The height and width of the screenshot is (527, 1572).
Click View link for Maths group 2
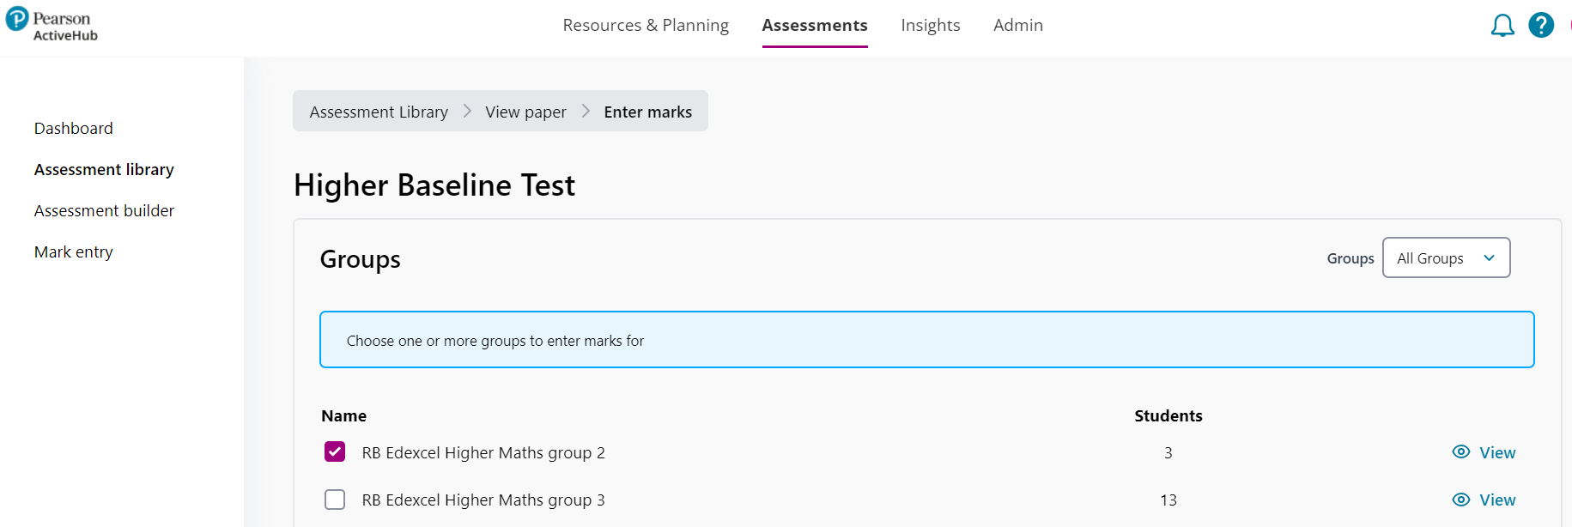(x=1497, y=453)
